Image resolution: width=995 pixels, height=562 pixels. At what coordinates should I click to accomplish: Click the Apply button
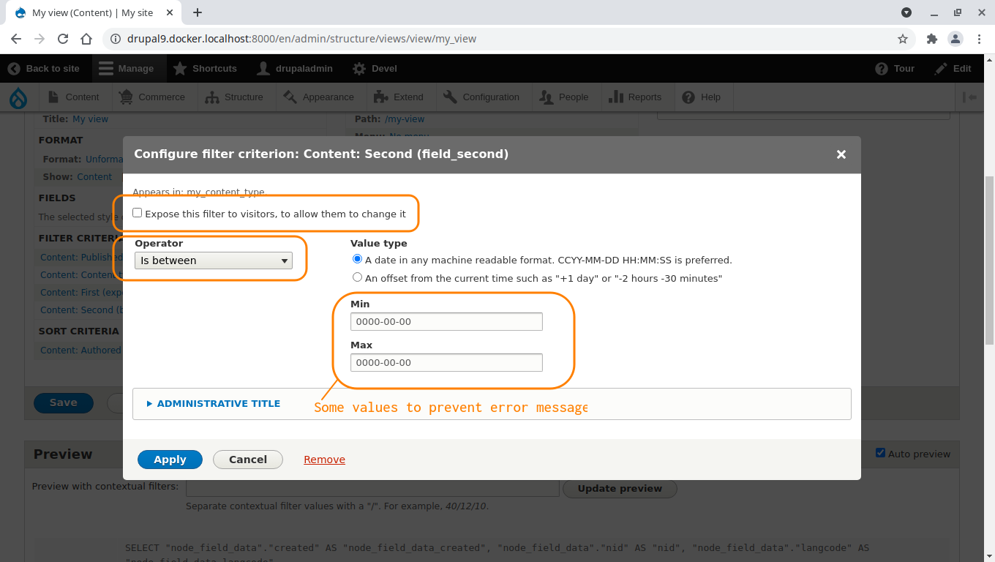click(x=170, y=460)
